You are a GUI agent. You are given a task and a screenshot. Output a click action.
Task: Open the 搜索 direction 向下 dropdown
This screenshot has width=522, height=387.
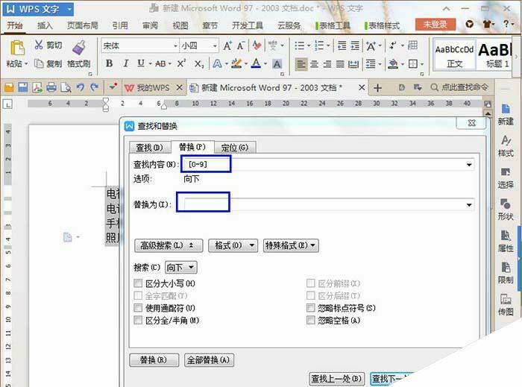coord(181,268)
